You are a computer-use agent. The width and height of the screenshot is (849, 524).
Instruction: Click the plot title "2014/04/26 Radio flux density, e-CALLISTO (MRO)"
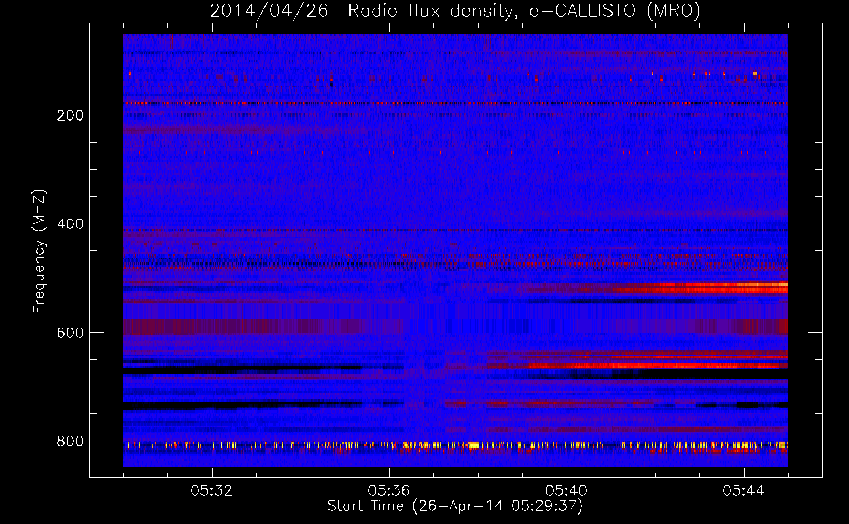(455, 10)
